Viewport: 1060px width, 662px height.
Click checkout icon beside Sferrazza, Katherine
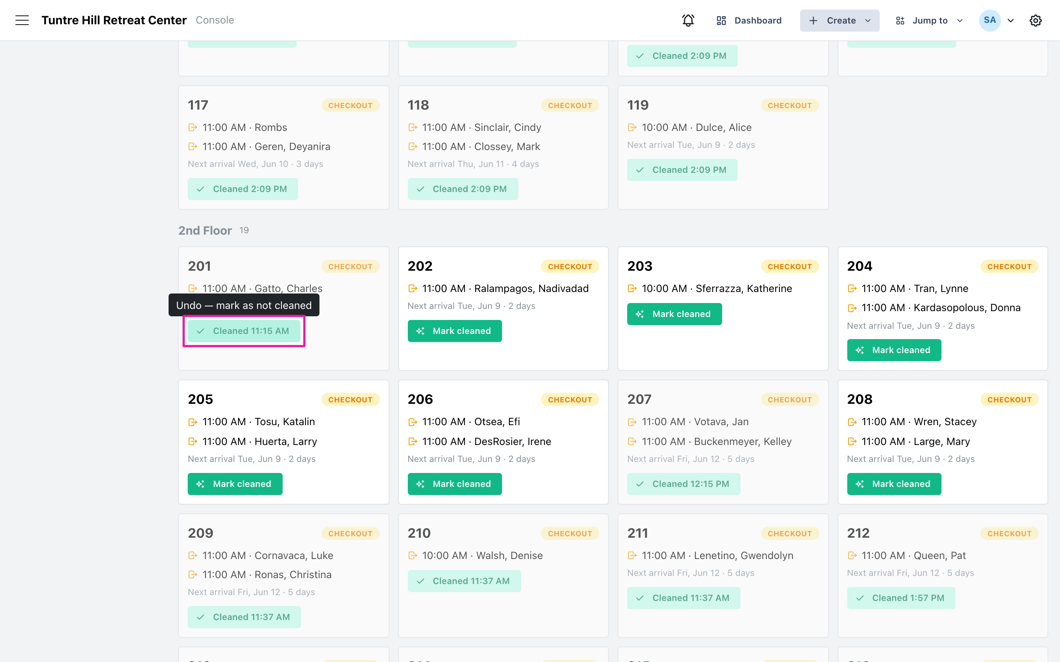click(x=632, y=289)
